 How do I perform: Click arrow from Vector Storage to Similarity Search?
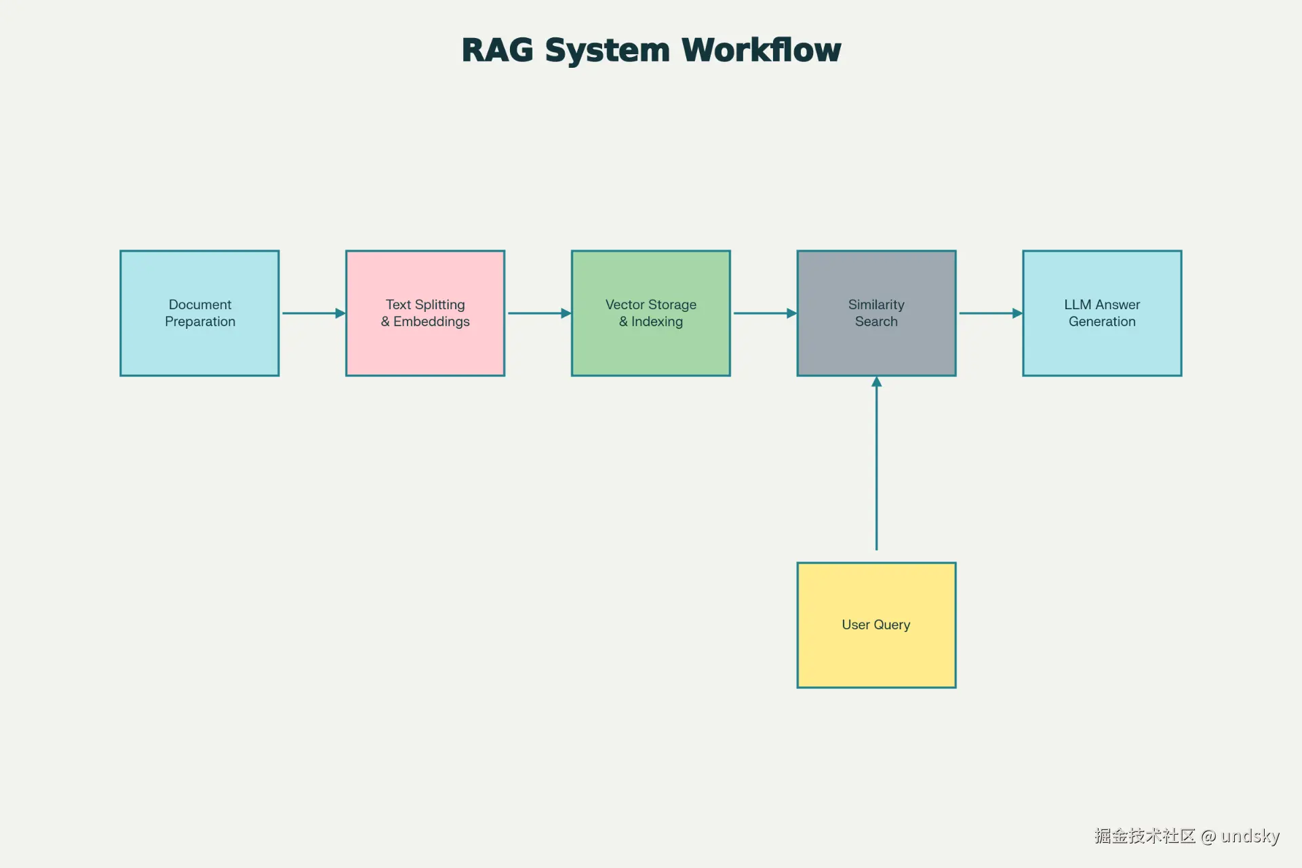coord(759,313)
